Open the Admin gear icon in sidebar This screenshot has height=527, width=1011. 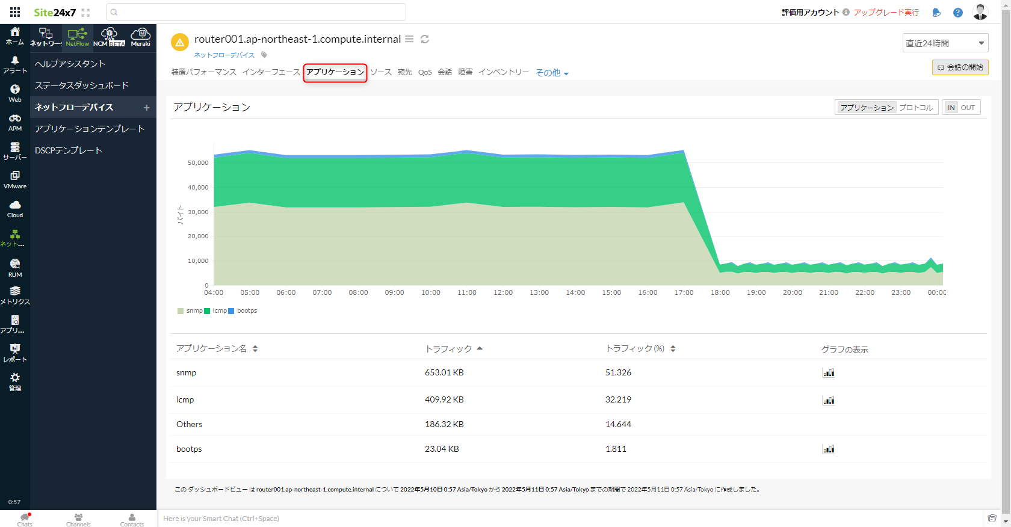coord(15,383)
